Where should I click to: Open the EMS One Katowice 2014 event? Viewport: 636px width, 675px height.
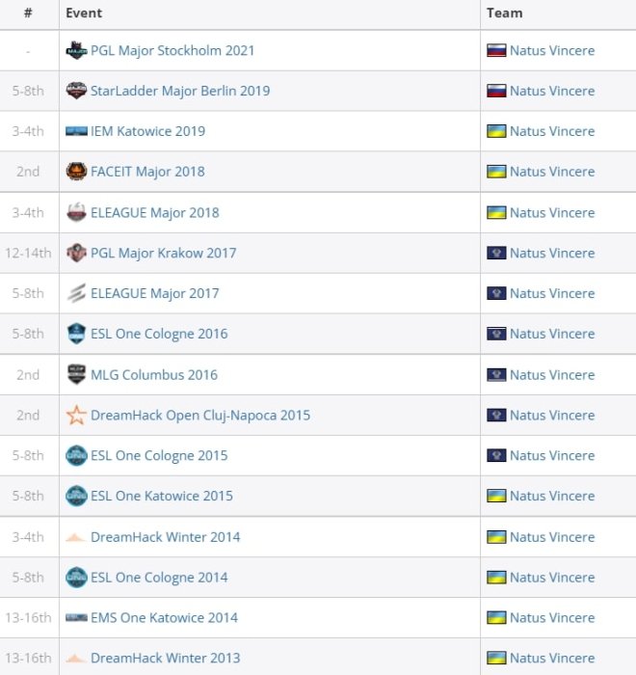[x=164, y=617]
